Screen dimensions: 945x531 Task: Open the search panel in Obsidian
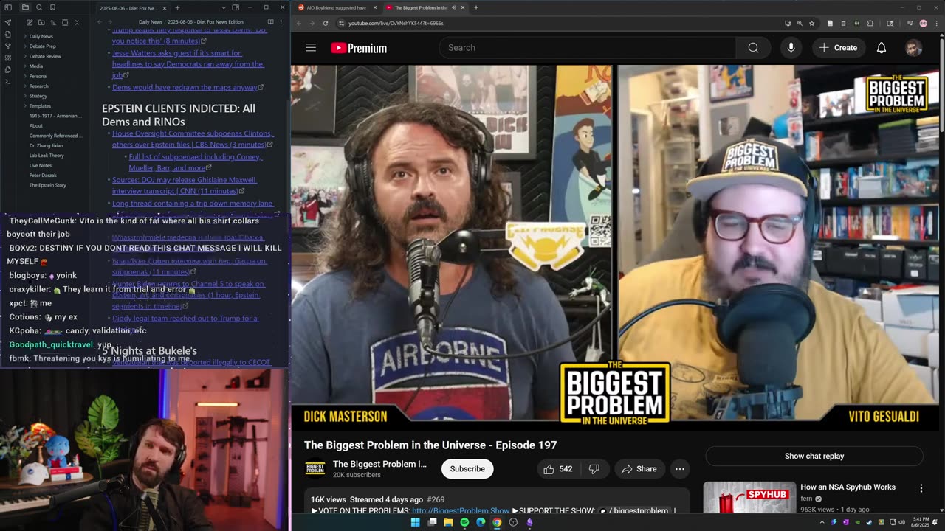pyautogui.click(x=39, y=7)
